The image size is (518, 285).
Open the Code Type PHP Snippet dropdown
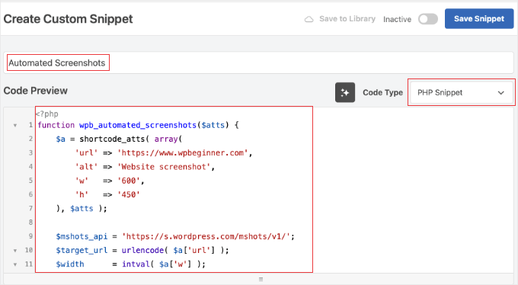click(x=461, y=92)
